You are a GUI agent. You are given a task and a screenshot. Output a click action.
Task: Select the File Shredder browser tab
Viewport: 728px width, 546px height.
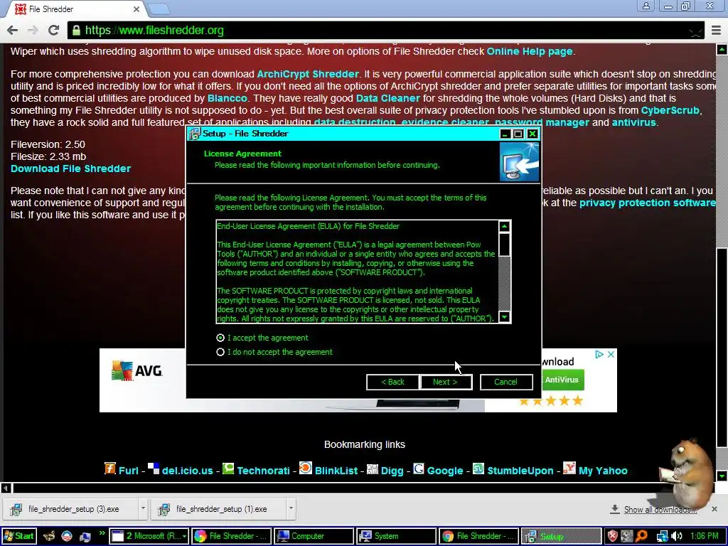tap(77, 9)
